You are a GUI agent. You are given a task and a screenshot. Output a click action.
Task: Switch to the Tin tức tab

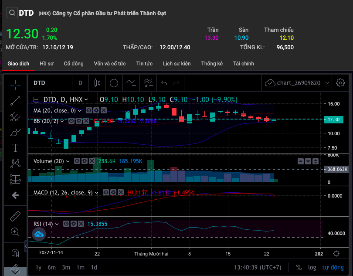[144, 64]
